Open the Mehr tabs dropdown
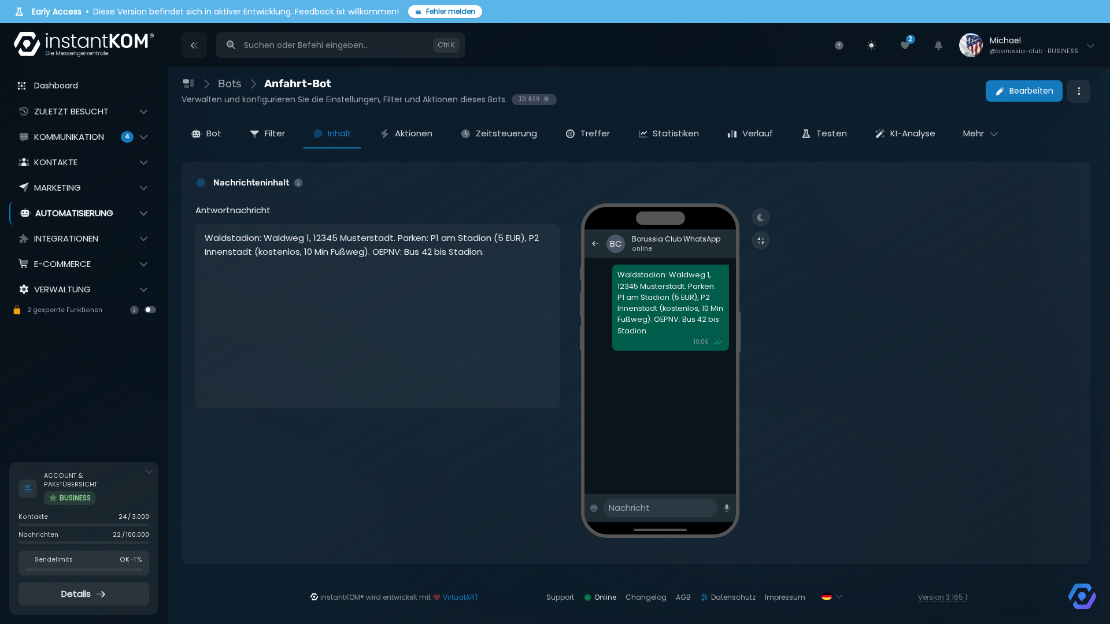The height and width of the screenshot is (624, 1110). (980, 134)
